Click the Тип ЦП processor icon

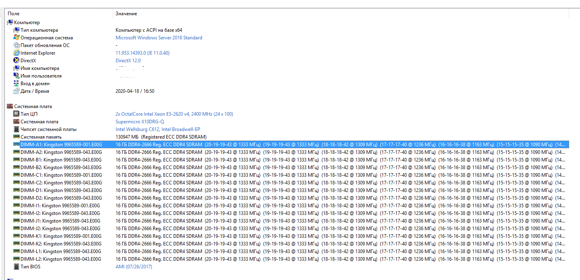coord(17,114)
